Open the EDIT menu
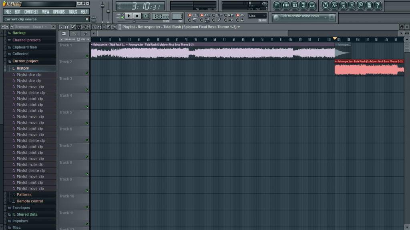Viewport: 410px width, 230px height. pos(18,12)
